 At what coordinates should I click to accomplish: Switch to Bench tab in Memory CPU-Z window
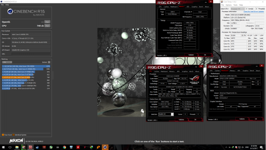click(x=201, y=7)
